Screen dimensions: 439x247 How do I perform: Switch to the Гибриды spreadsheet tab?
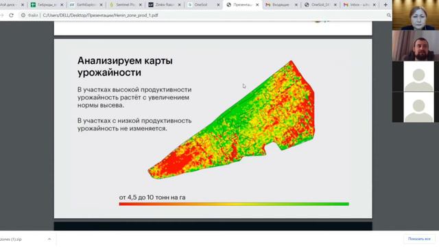47,5
